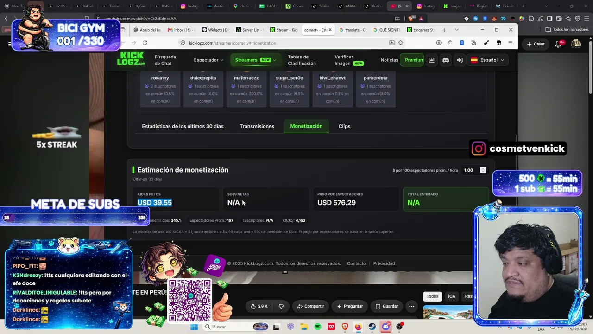Select the Todos filter chip
The width and height of the screenshot is (593, 334).
[x=432, y=296]
